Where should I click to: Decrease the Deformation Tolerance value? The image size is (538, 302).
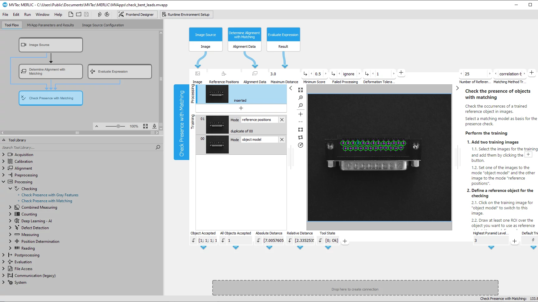pos(373,74)
